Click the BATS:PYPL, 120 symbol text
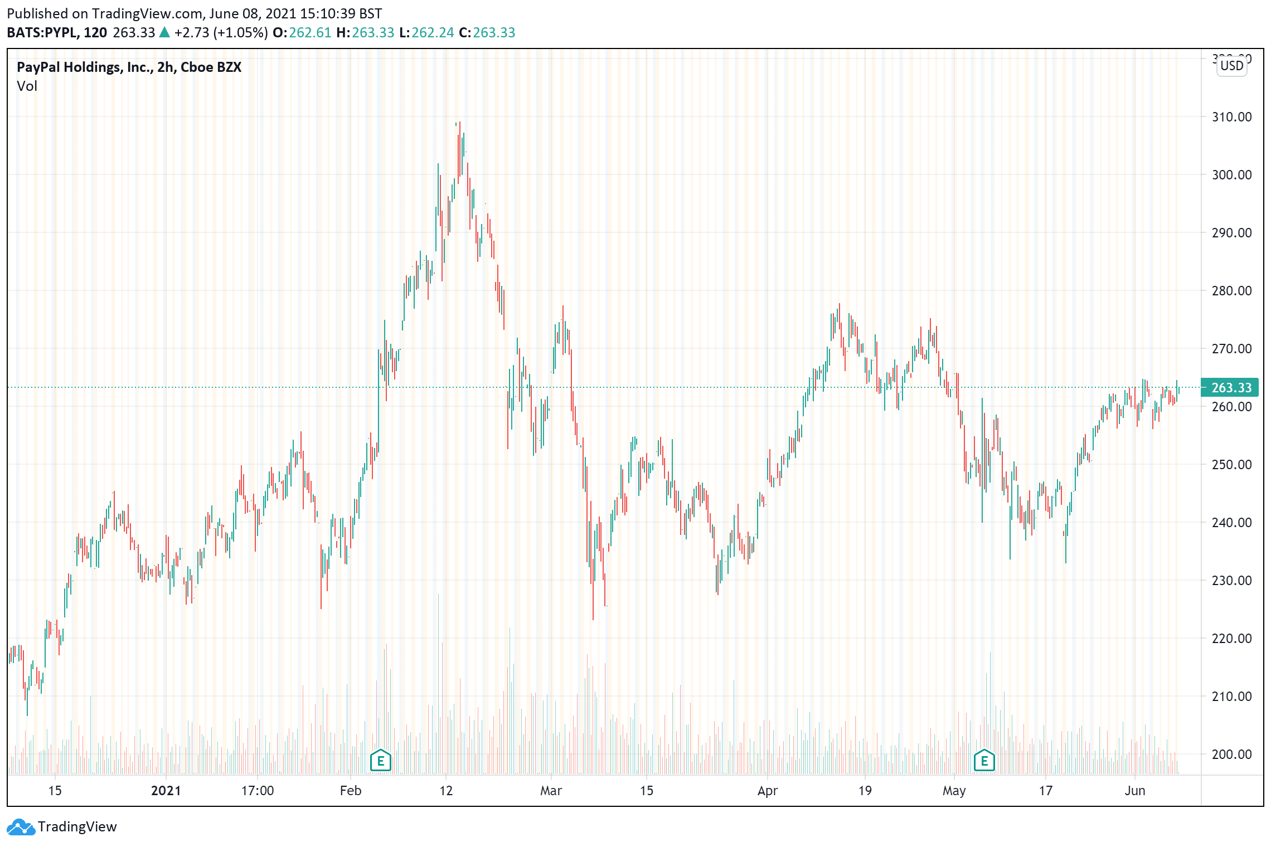Viewport: 1271px width, 847px height. click(57, 33)
